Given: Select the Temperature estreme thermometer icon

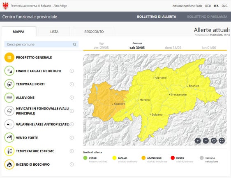Looking at the screenshot, I should pyautogui.click(x=9, y=151).
